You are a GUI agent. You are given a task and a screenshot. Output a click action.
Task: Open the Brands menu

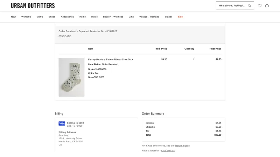pos(168,17)
